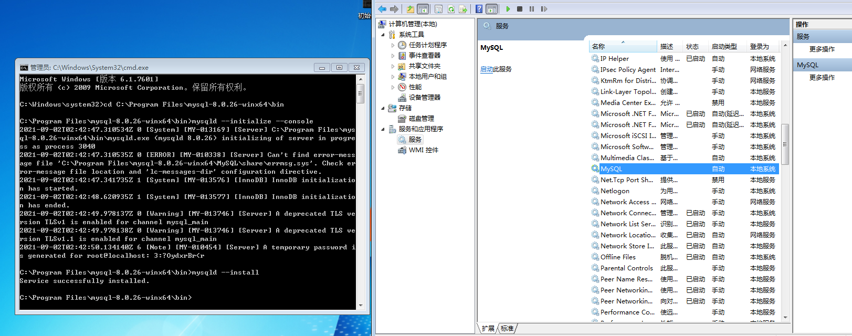Screen dimensions: 852x336
Task: Select the Netlogon service row
Action: pyautogui.click(x=685, y=191)
